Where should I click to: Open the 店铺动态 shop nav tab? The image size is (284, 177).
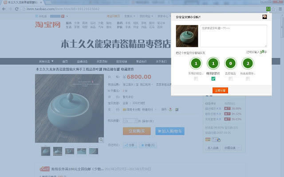pyautogui.click(x=82, y=62)
